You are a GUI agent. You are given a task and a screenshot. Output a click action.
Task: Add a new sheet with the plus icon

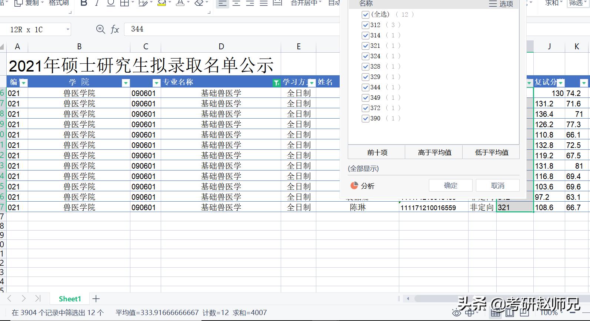pyautogui.click(x=96, y=299)
